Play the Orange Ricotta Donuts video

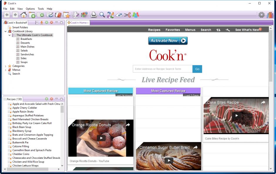pos(101,138)
